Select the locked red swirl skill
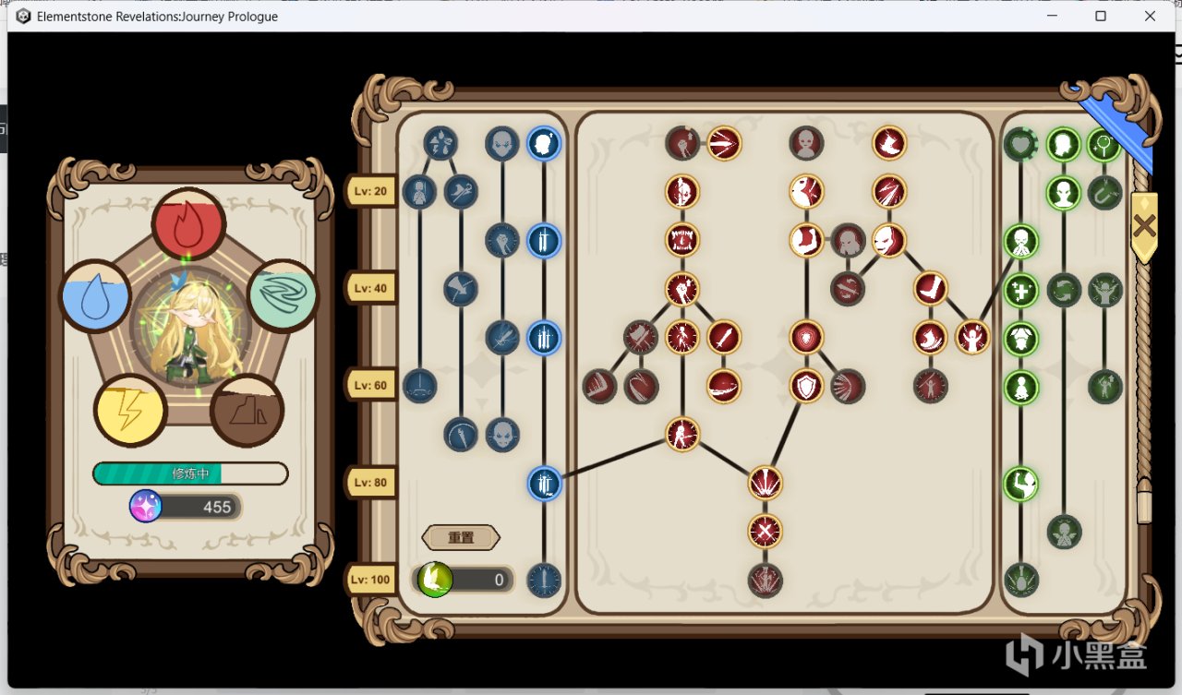This screenshot has height=695, width=1182. pos(848,289)
